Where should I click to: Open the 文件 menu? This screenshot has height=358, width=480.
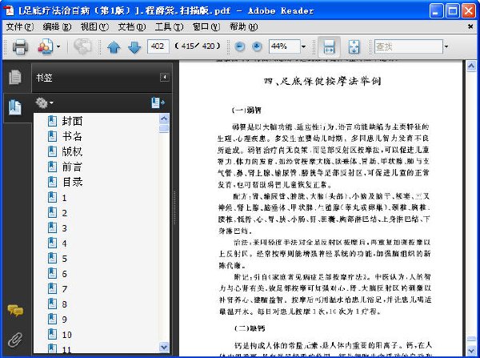[x=19, y=27]
